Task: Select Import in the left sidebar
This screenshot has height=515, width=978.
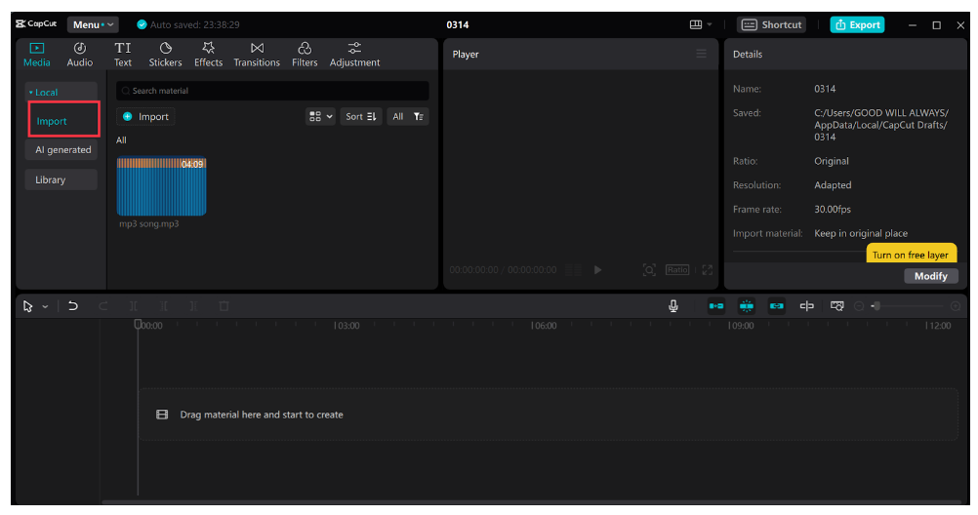Action: [x=52, y=121]
